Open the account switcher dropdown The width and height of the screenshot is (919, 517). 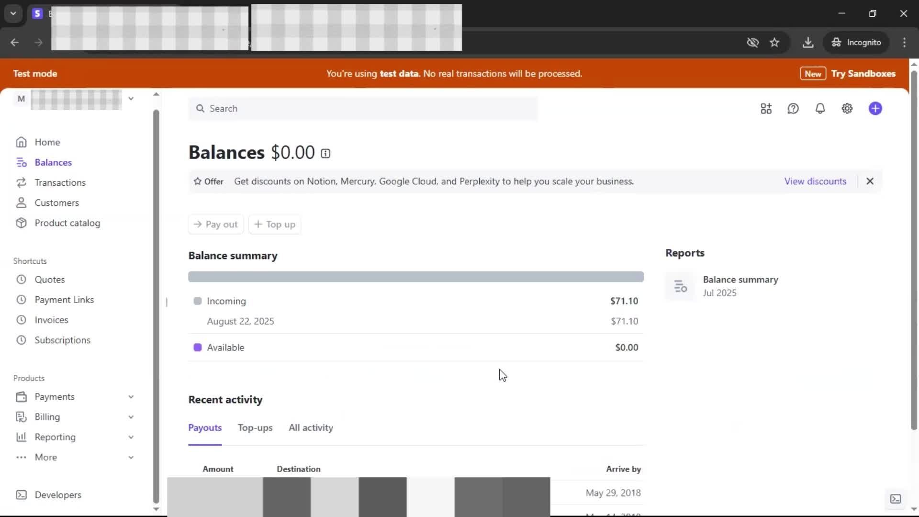pos(131,99)
